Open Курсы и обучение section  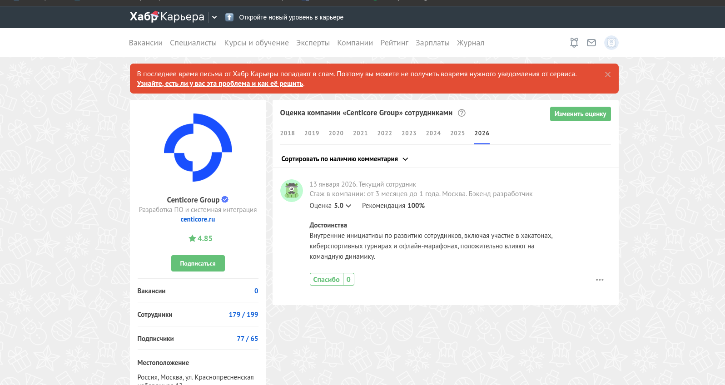(256, 43)
